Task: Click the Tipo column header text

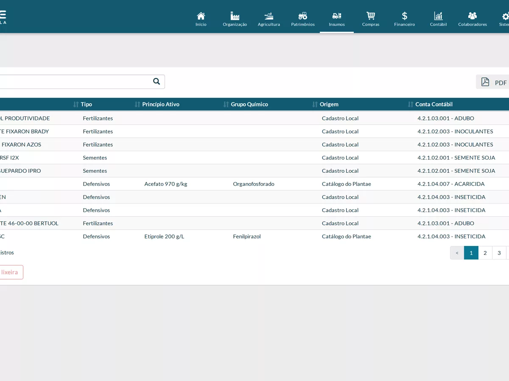Action: (x=87, y=104)
